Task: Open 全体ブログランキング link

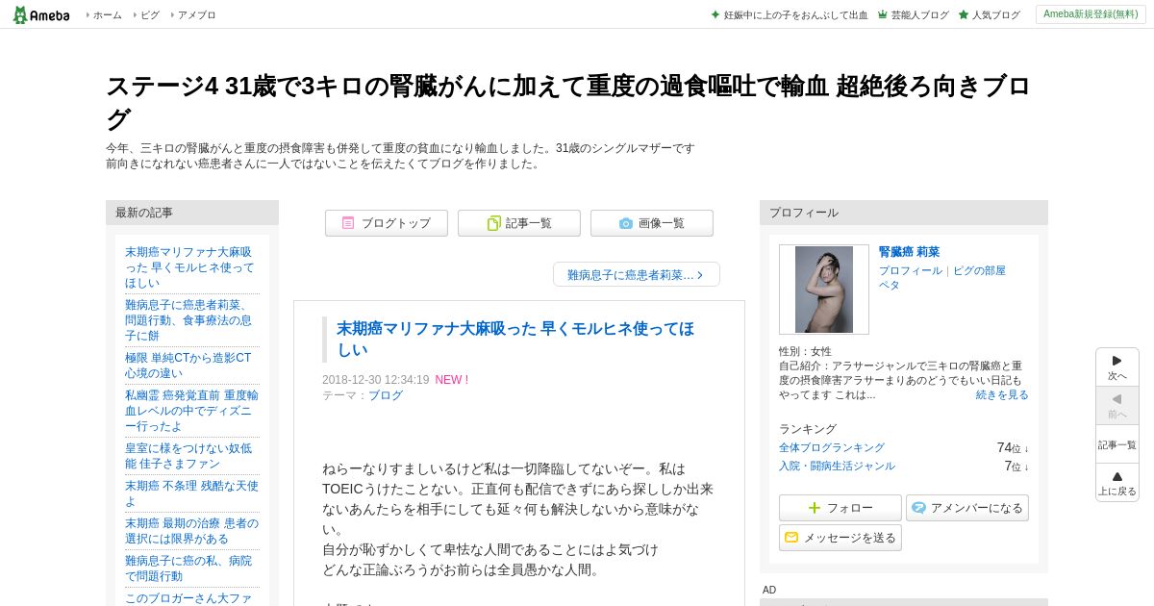Action: point(832,448)
